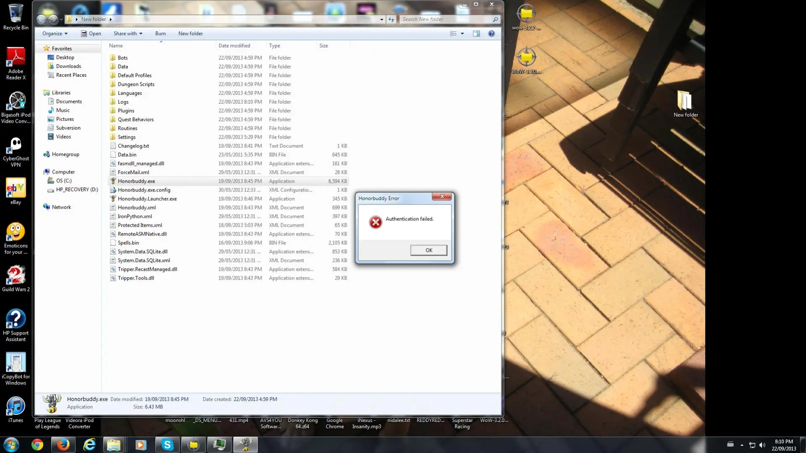
Task: Select Homegroup in the navigation pane
Action: pyautogui.click(x=66, y=154)
